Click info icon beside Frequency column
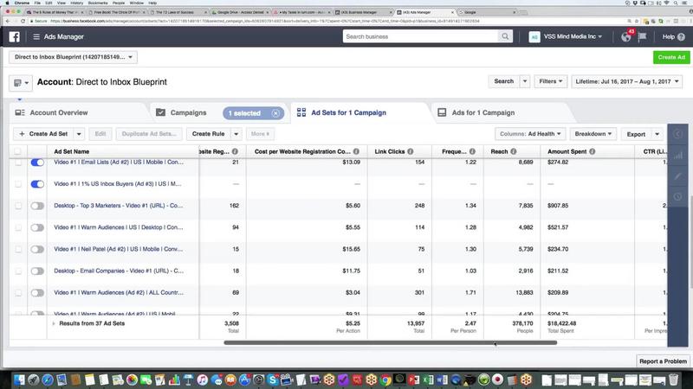The width and height of the screenshot is (693, 389). 472,151
